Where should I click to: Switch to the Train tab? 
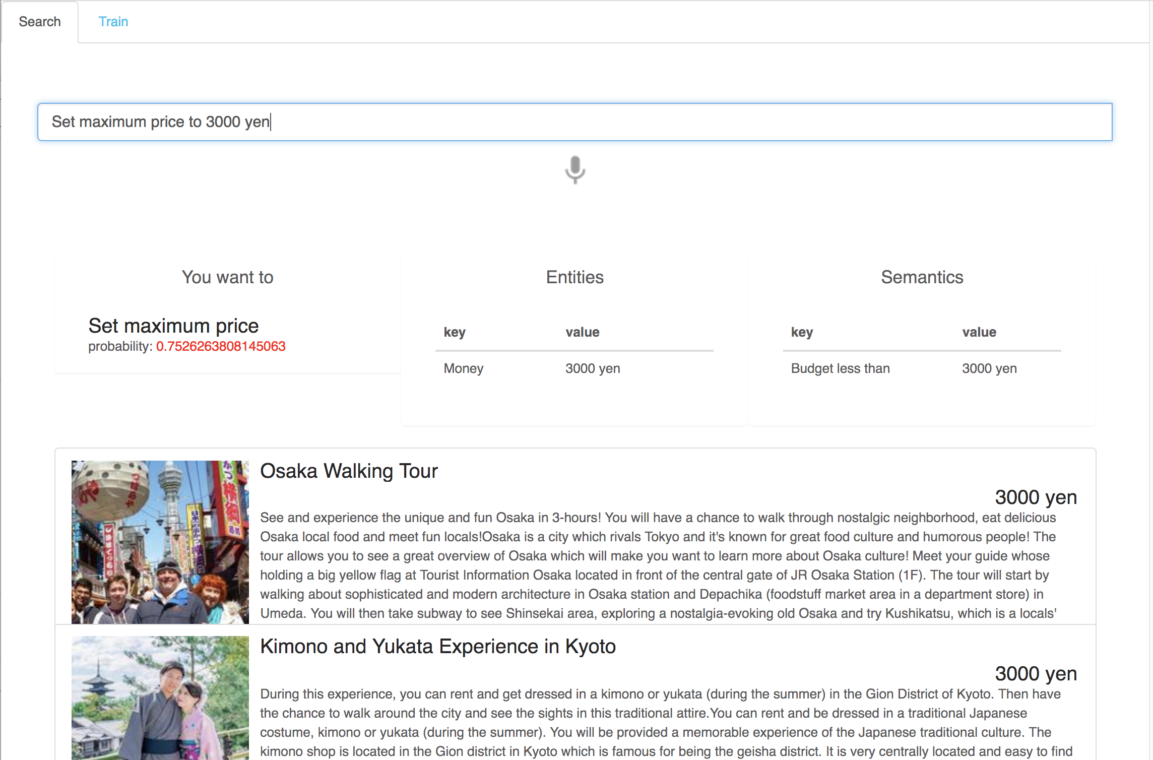tap(113, 22)
